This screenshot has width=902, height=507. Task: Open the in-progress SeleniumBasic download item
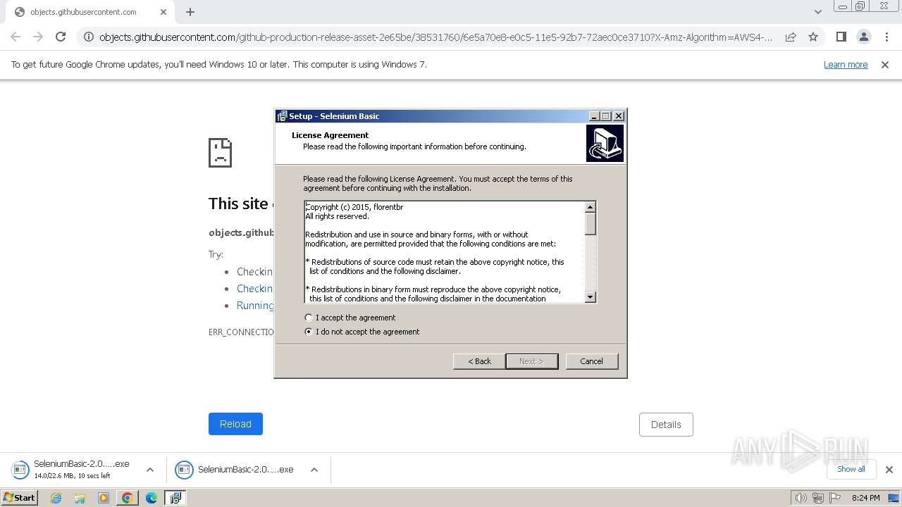tap(73, 469)
